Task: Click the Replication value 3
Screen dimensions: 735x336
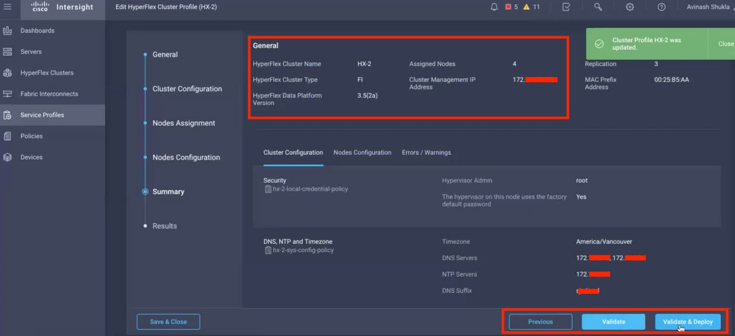Action: click(x=656, y=64)
